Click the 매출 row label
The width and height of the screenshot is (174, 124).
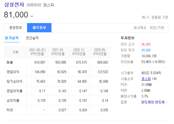[x=10, y=62]
